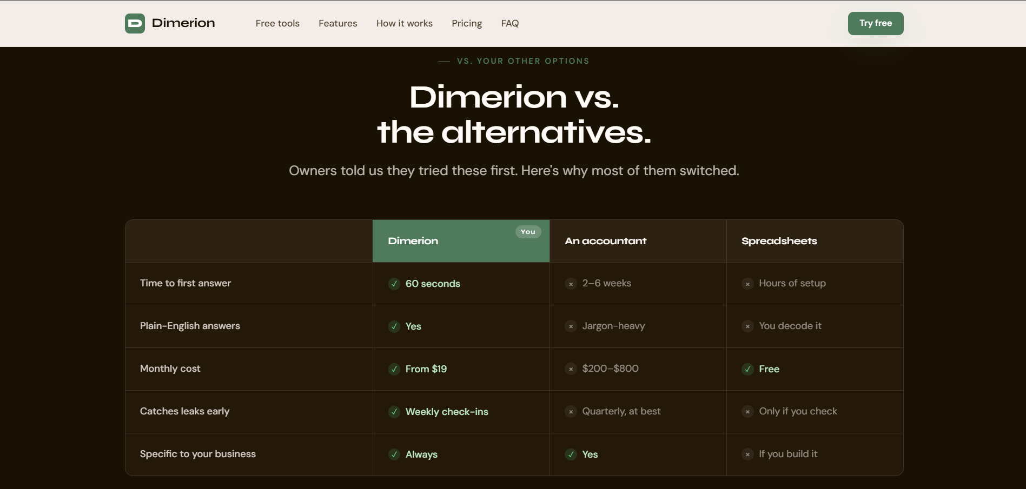Click the check icon beside accountant's Yes

pyautogui.click(x=571, y=454)
